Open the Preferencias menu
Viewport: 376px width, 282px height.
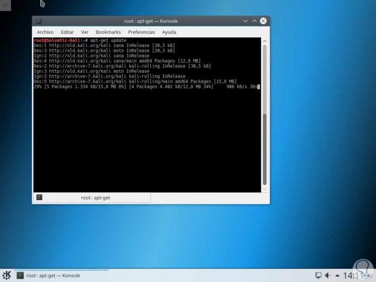141,32
